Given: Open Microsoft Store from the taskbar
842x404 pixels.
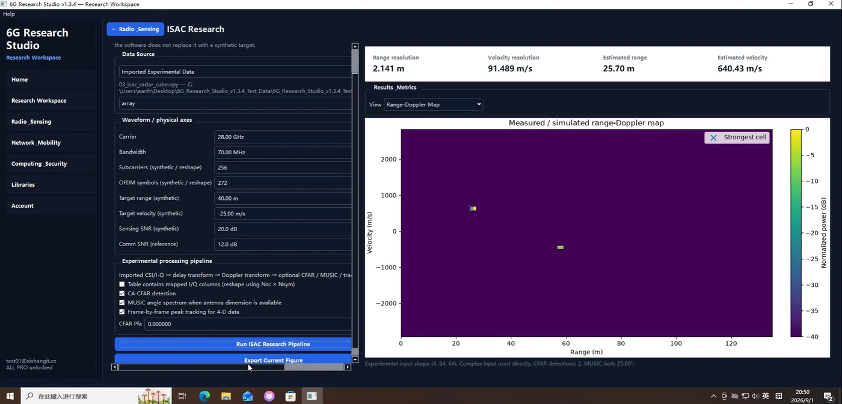Looking at the screenshot, I should point(290,396).
